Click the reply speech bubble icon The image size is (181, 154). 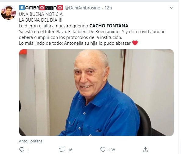[x=22, y=150]
